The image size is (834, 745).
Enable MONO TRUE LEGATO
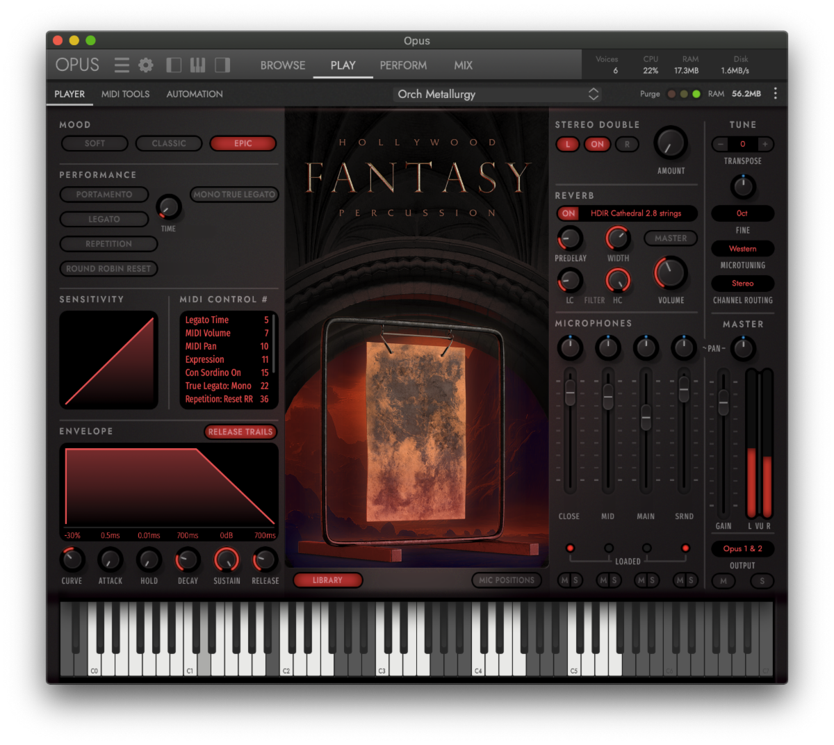click(234, 195)
